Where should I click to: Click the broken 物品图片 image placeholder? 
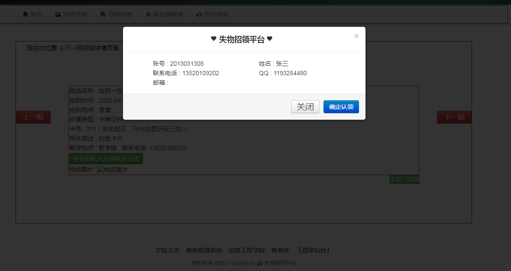pos(112,170)
